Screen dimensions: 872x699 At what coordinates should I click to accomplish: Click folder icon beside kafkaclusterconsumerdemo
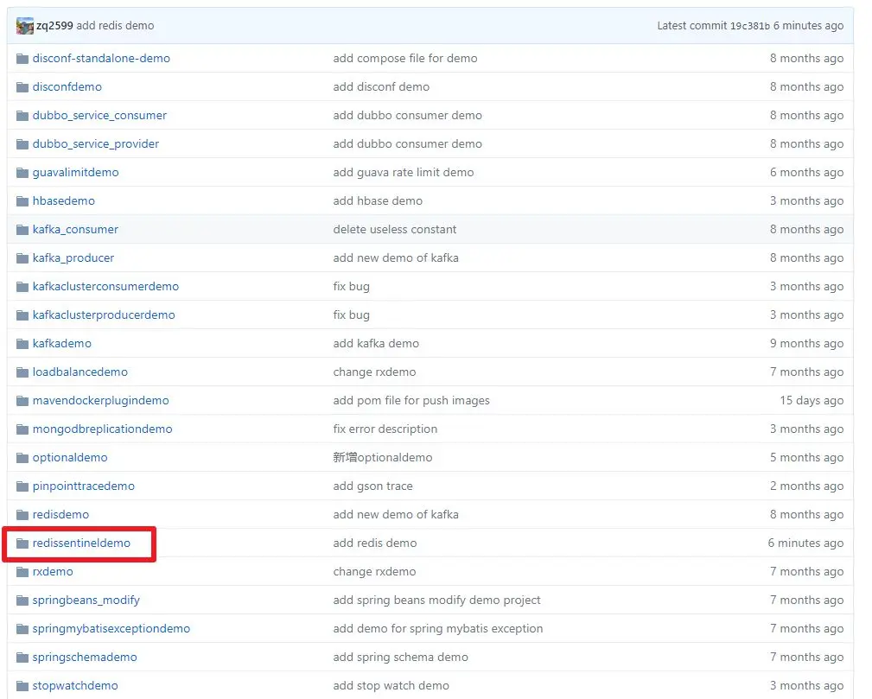coord(22,286)
